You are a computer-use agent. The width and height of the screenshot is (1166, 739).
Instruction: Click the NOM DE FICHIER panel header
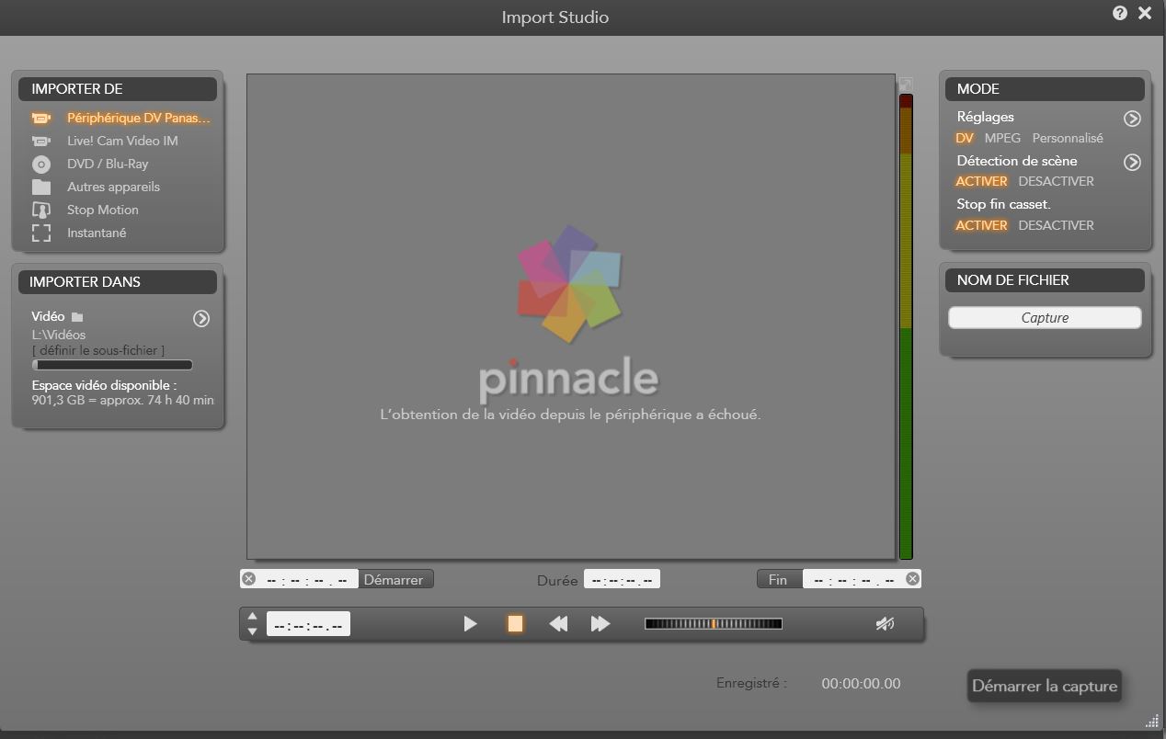(1045, 280)
